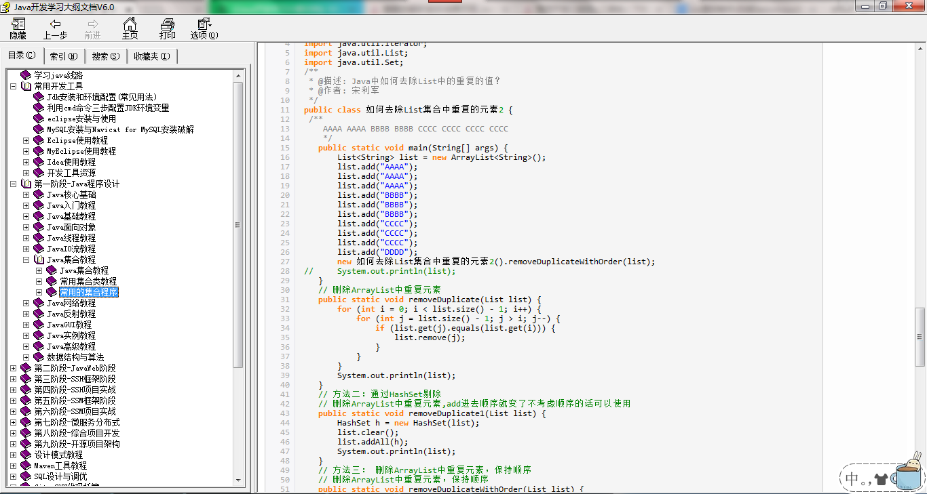Screen dimensions: 927x494
Task: Open 第四阶段-SSH项目实战 tree item
Action: tap(75, 390)
